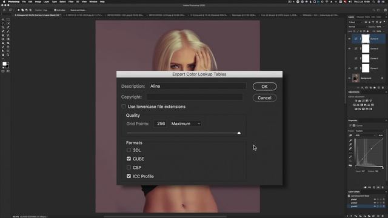Select the Crop tool
388x218 pixels.
tap(3, 27)
